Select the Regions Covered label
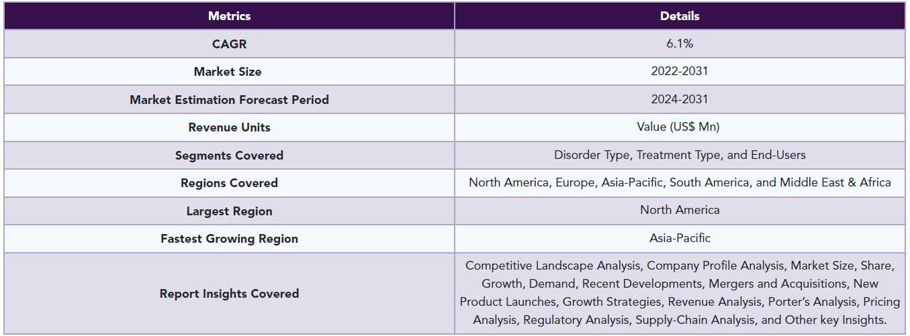The width and height of the screenshot is (910, 336). 229,183
